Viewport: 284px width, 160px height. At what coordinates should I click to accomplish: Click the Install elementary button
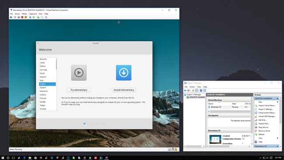(124, 90)
